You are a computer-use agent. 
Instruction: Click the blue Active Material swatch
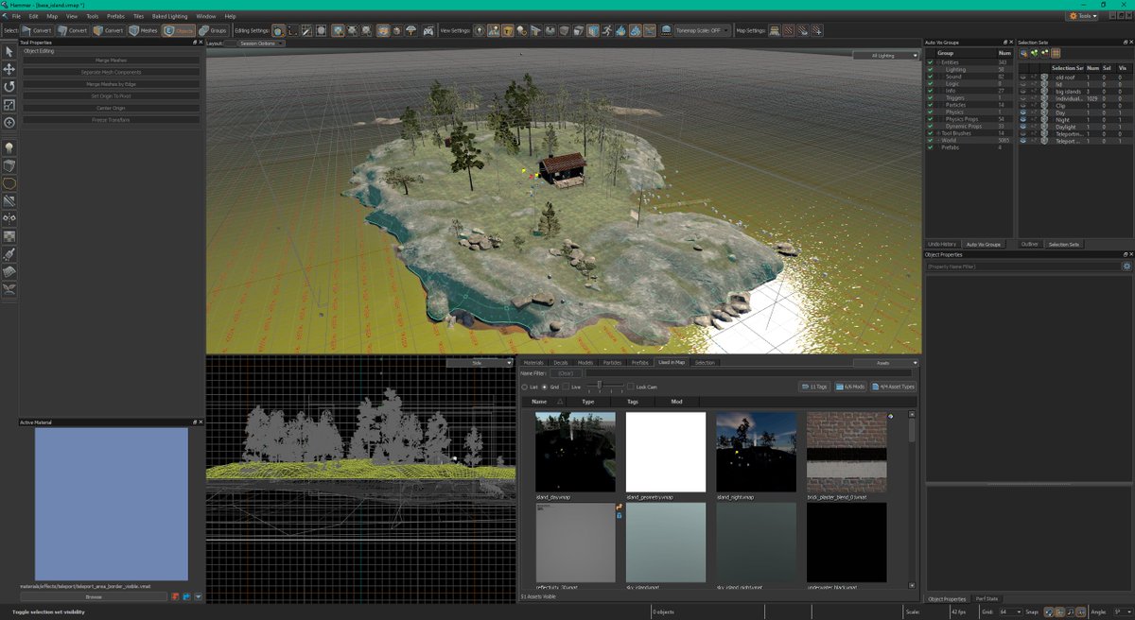112,504
